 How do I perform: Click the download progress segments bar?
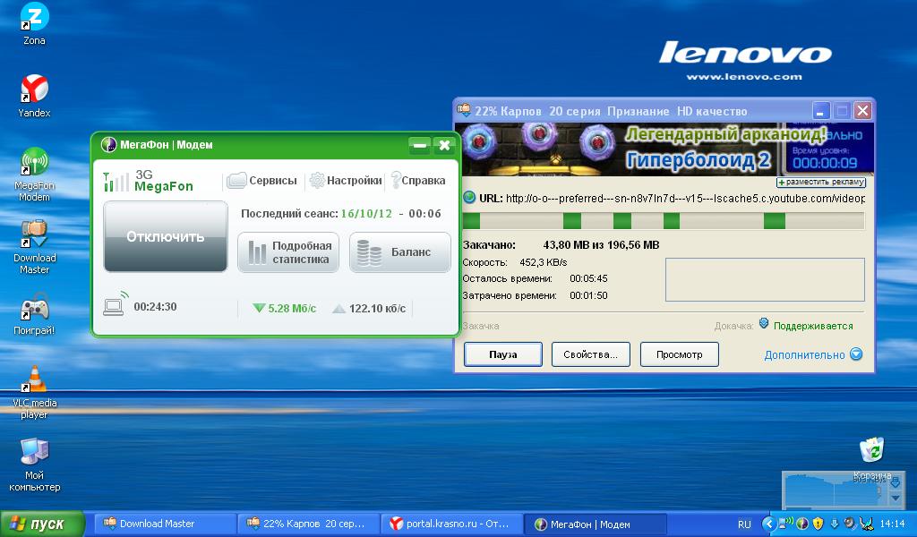click(664, 221)
